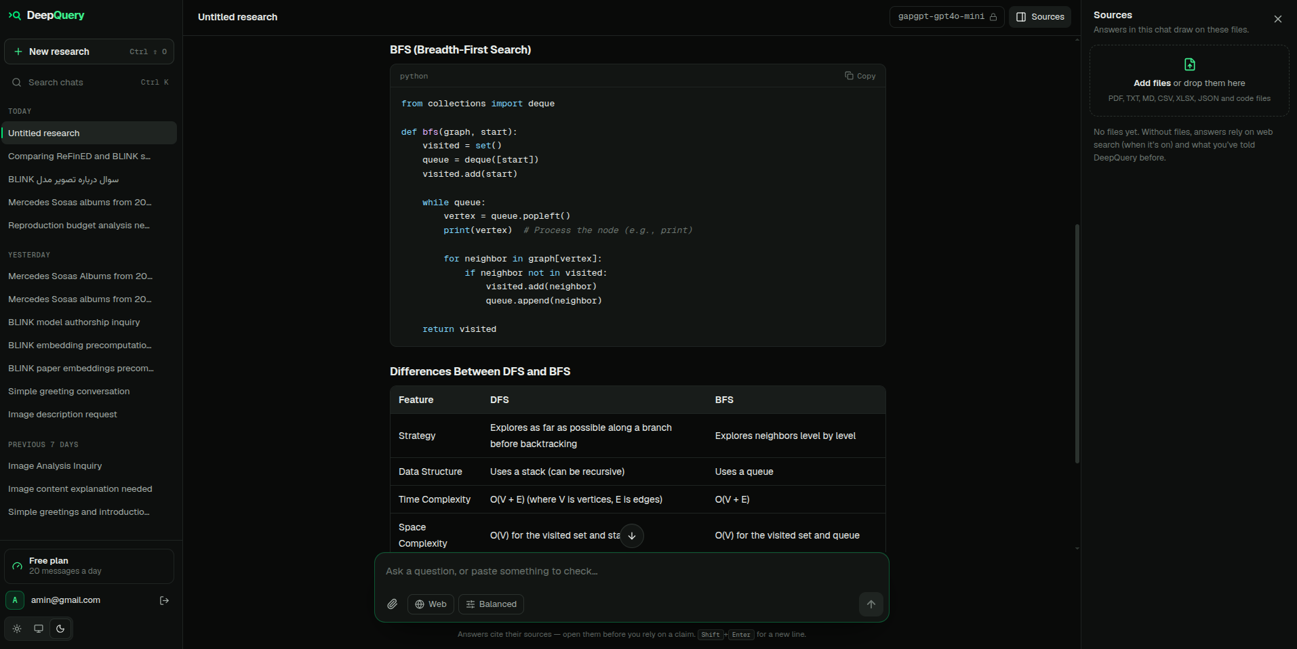Click the 'BFS (Breadth-First Search)' heading
The height and width of the screenshot is (649, 1297).
pos(460,49)
